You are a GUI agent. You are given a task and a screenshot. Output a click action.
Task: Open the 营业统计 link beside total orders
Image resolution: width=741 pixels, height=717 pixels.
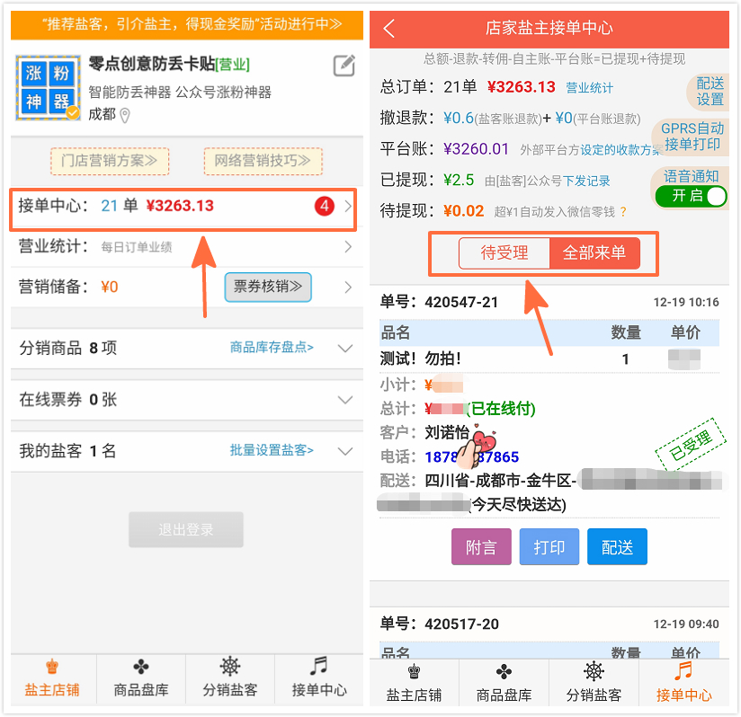point(589,88)
